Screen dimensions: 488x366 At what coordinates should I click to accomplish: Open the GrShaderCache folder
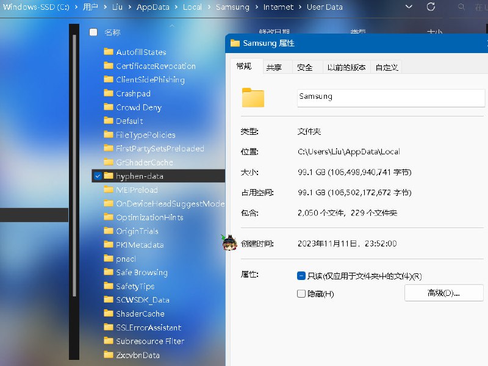click(143, 162)
